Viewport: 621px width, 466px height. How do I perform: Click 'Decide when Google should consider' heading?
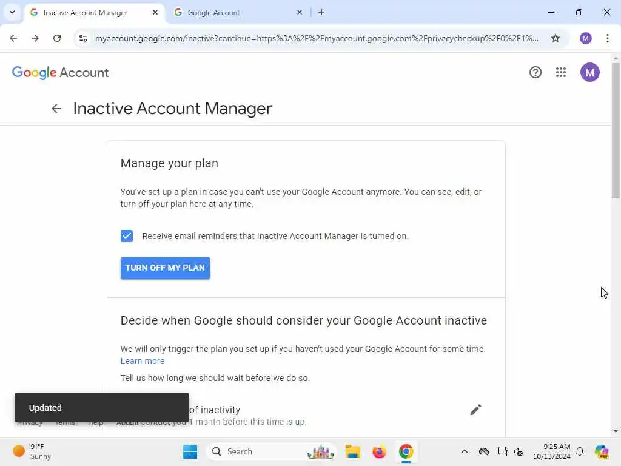304,320
